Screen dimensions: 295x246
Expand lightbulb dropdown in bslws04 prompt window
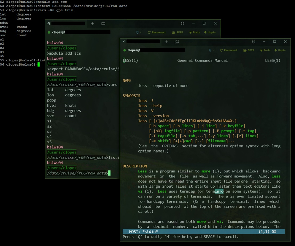139,33
